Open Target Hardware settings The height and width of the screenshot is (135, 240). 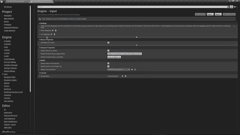pos(9,31)
